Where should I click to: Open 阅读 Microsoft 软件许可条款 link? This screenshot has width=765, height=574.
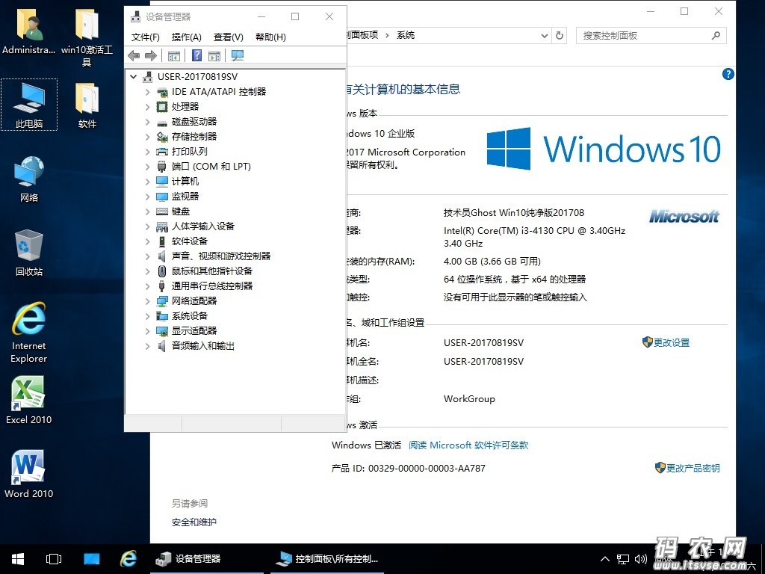click(468, 445)
